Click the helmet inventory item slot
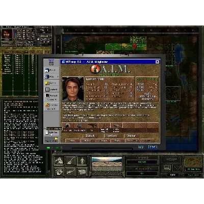Viewport: 204px width, 204px height. pyautogui.click(x=68, y=127)
